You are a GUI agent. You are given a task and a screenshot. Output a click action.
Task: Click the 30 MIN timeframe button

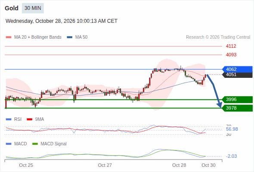(33, 8)
